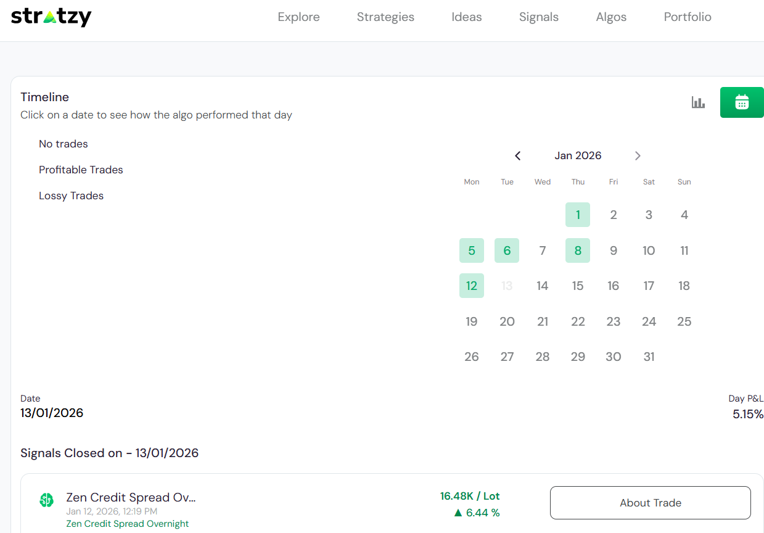Viewport: 764px width, 533px height.
Task: Select January 1 on the calendar
Action: (x=578, y=215)
